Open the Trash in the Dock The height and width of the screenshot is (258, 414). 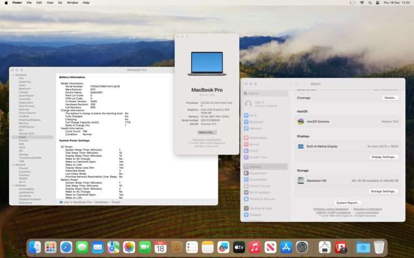[379, 247]
